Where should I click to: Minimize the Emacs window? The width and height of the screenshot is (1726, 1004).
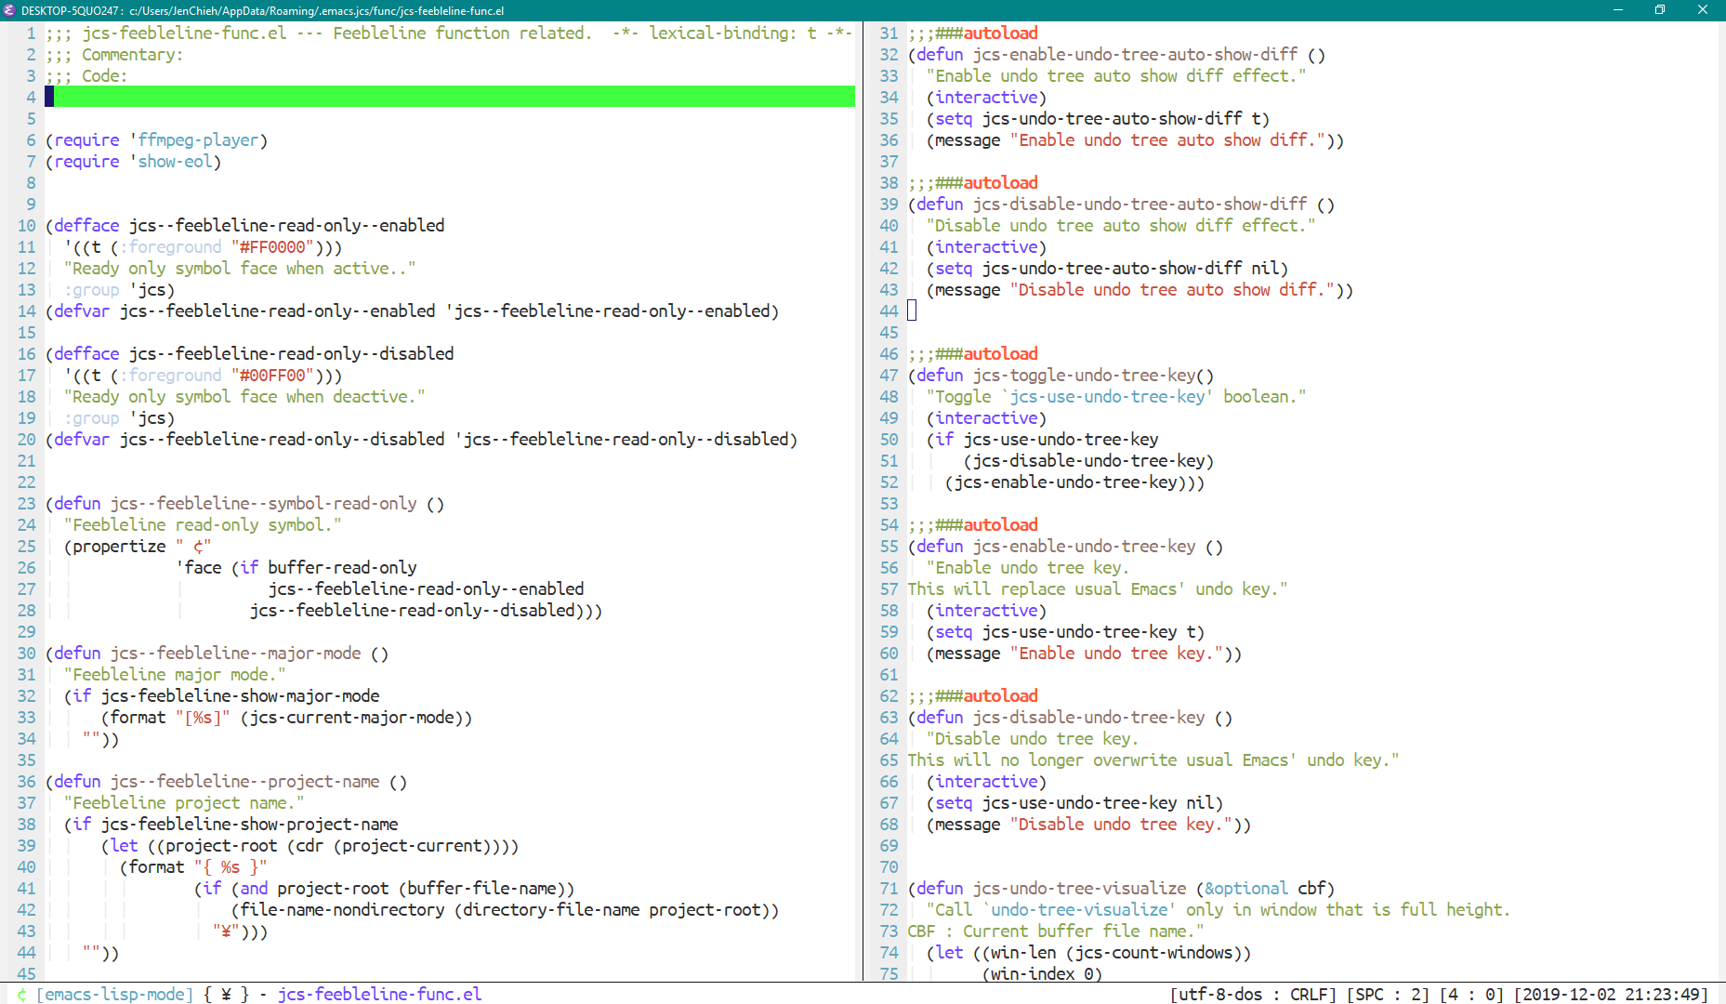1617,10
